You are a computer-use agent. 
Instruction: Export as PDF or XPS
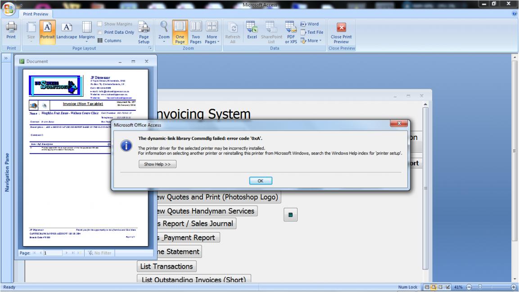pos(291,32)
